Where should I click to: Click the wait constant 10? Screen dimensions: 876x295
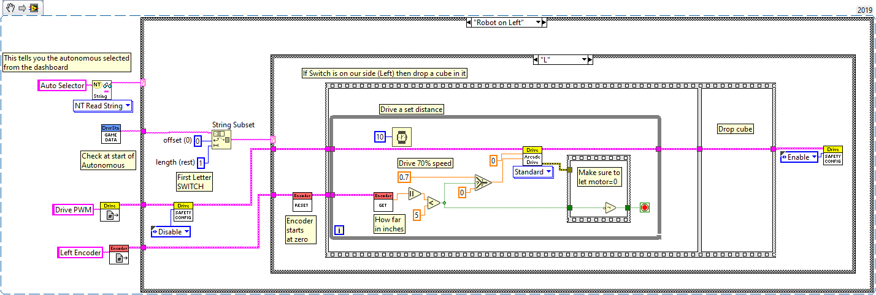click(x=380, y=137)
